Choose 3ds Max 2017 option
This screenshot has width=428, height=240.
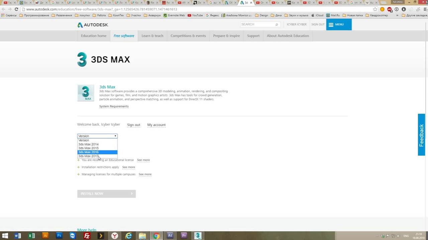click(x=97, y=156)
